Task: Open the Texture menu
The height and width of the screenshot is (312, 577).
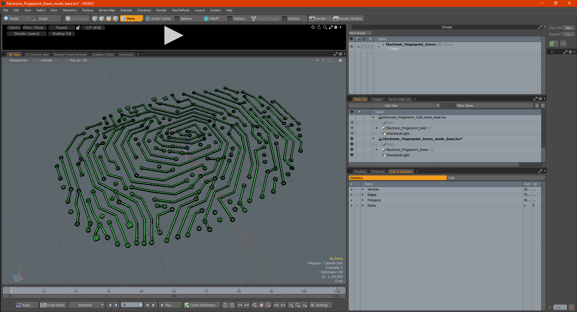Action: tap(87, 10)
